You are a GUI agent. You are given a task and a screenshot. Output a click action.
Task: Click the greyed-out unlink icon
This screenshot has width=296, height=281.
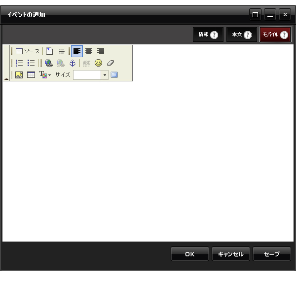point(61,63)
